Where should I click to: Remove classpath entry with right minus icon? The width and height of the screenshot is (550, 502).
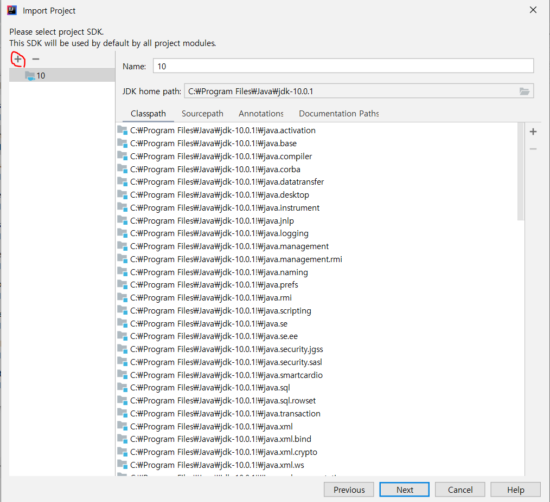533,149
